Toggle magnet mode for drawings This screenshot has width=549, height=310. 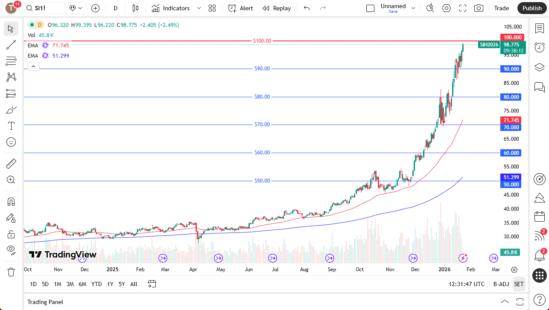[11, 201]
